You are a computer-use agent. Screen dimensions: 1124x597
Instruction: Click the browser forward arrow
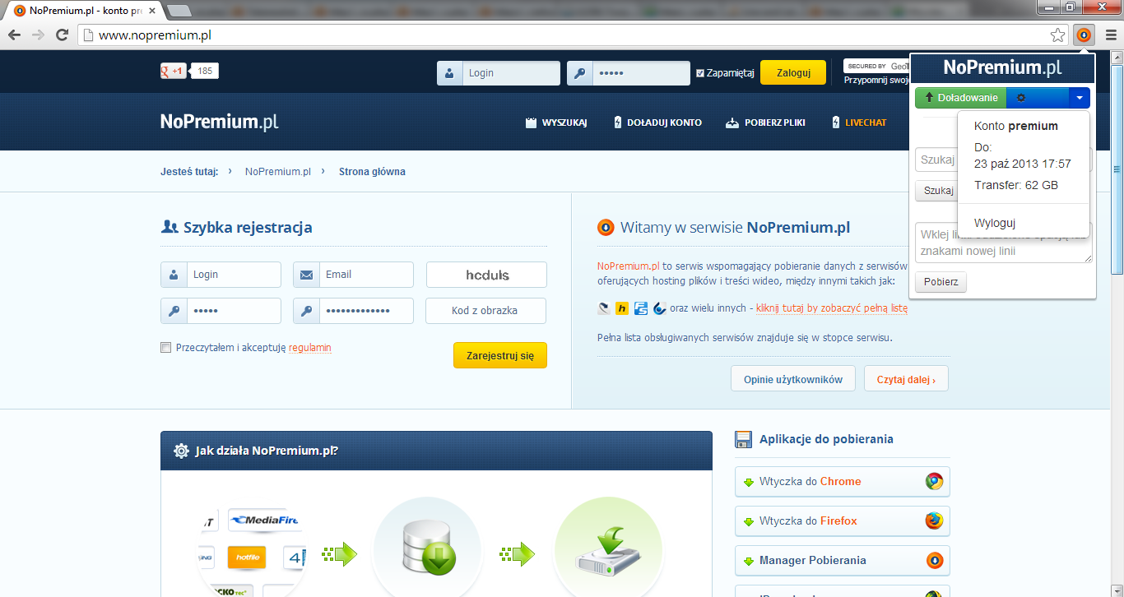pyautogui.click(x=38, y=35)
